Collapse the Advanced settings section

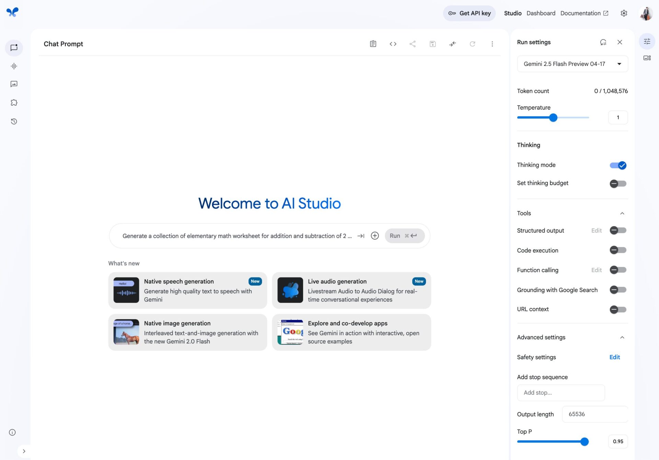click(622, 338)
